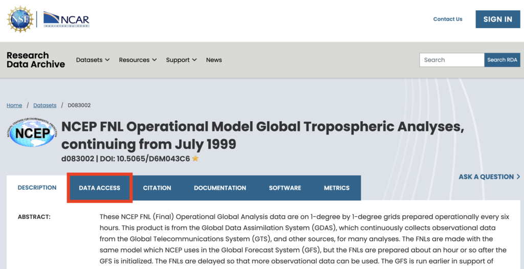The height and width of the screenshot is (269, 524).
Task: Click into the Search input field
Action: click(452, 60)
